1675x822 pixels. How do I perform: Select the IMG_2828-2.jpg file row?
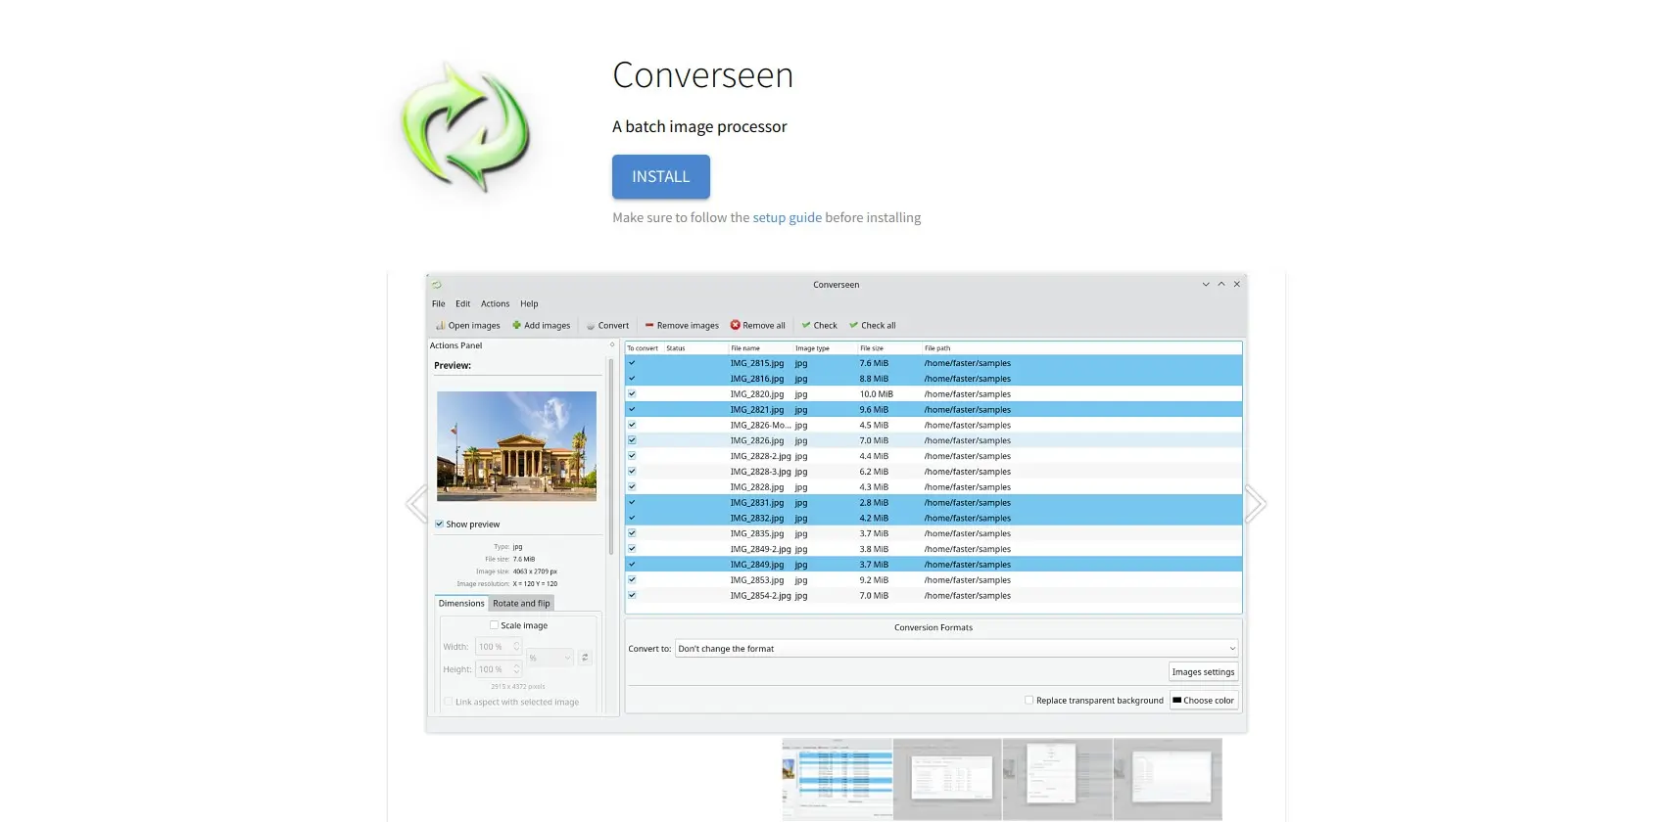pos(933,456)
